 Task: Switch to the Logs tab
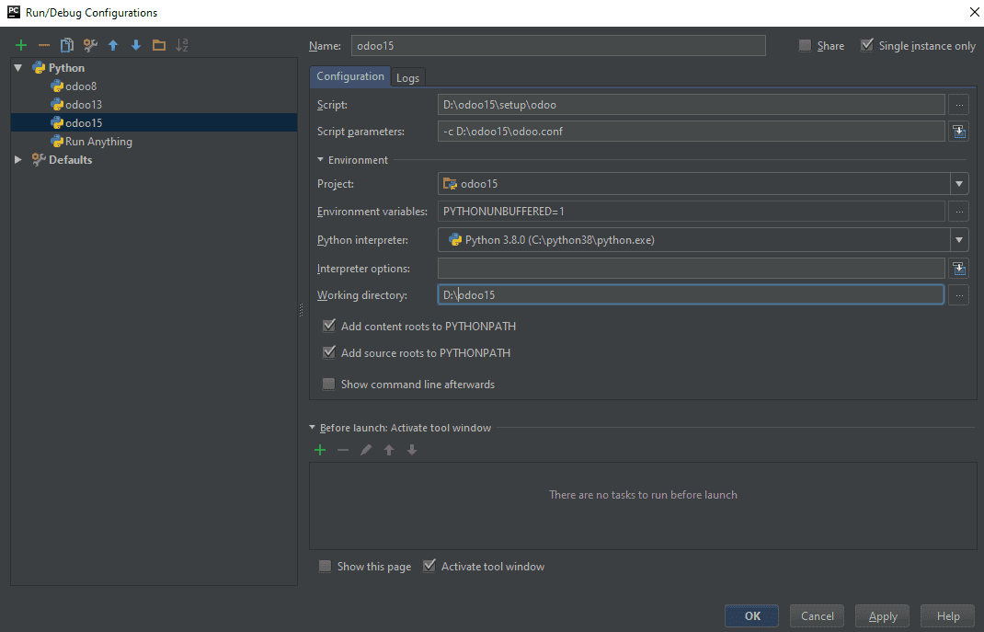tap(407, 77)
